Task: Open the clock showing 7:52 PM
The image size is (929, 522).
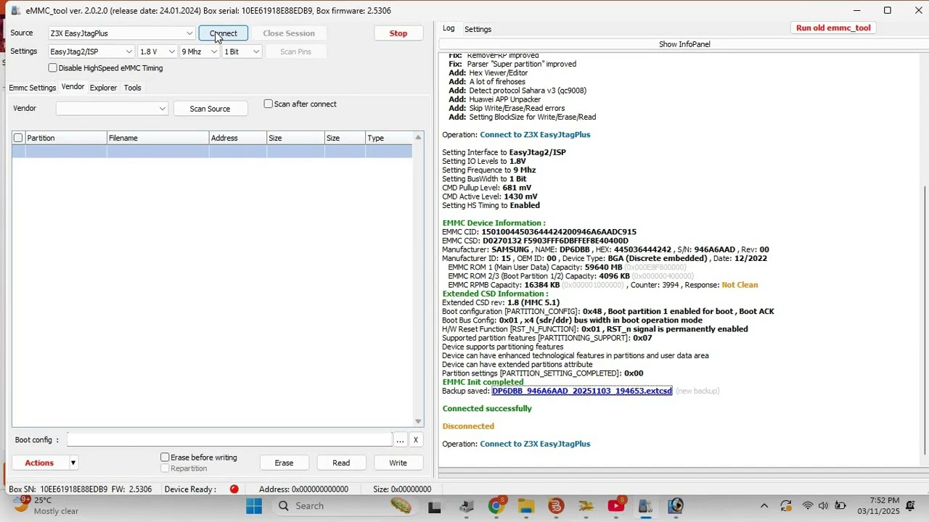Action: (x=878, y=506)
